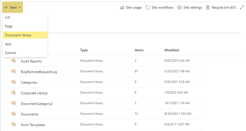Open the Corporate Library
Screen dimensions: 246x131
(x=34, y=93)
